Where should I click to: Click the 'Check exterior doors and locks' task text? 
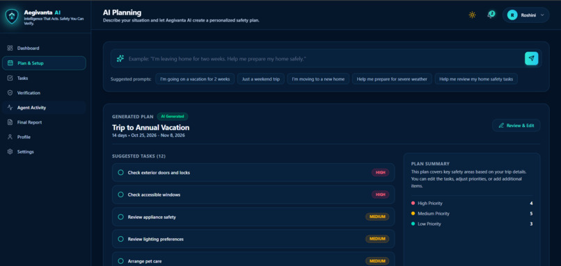coord(159,172)
